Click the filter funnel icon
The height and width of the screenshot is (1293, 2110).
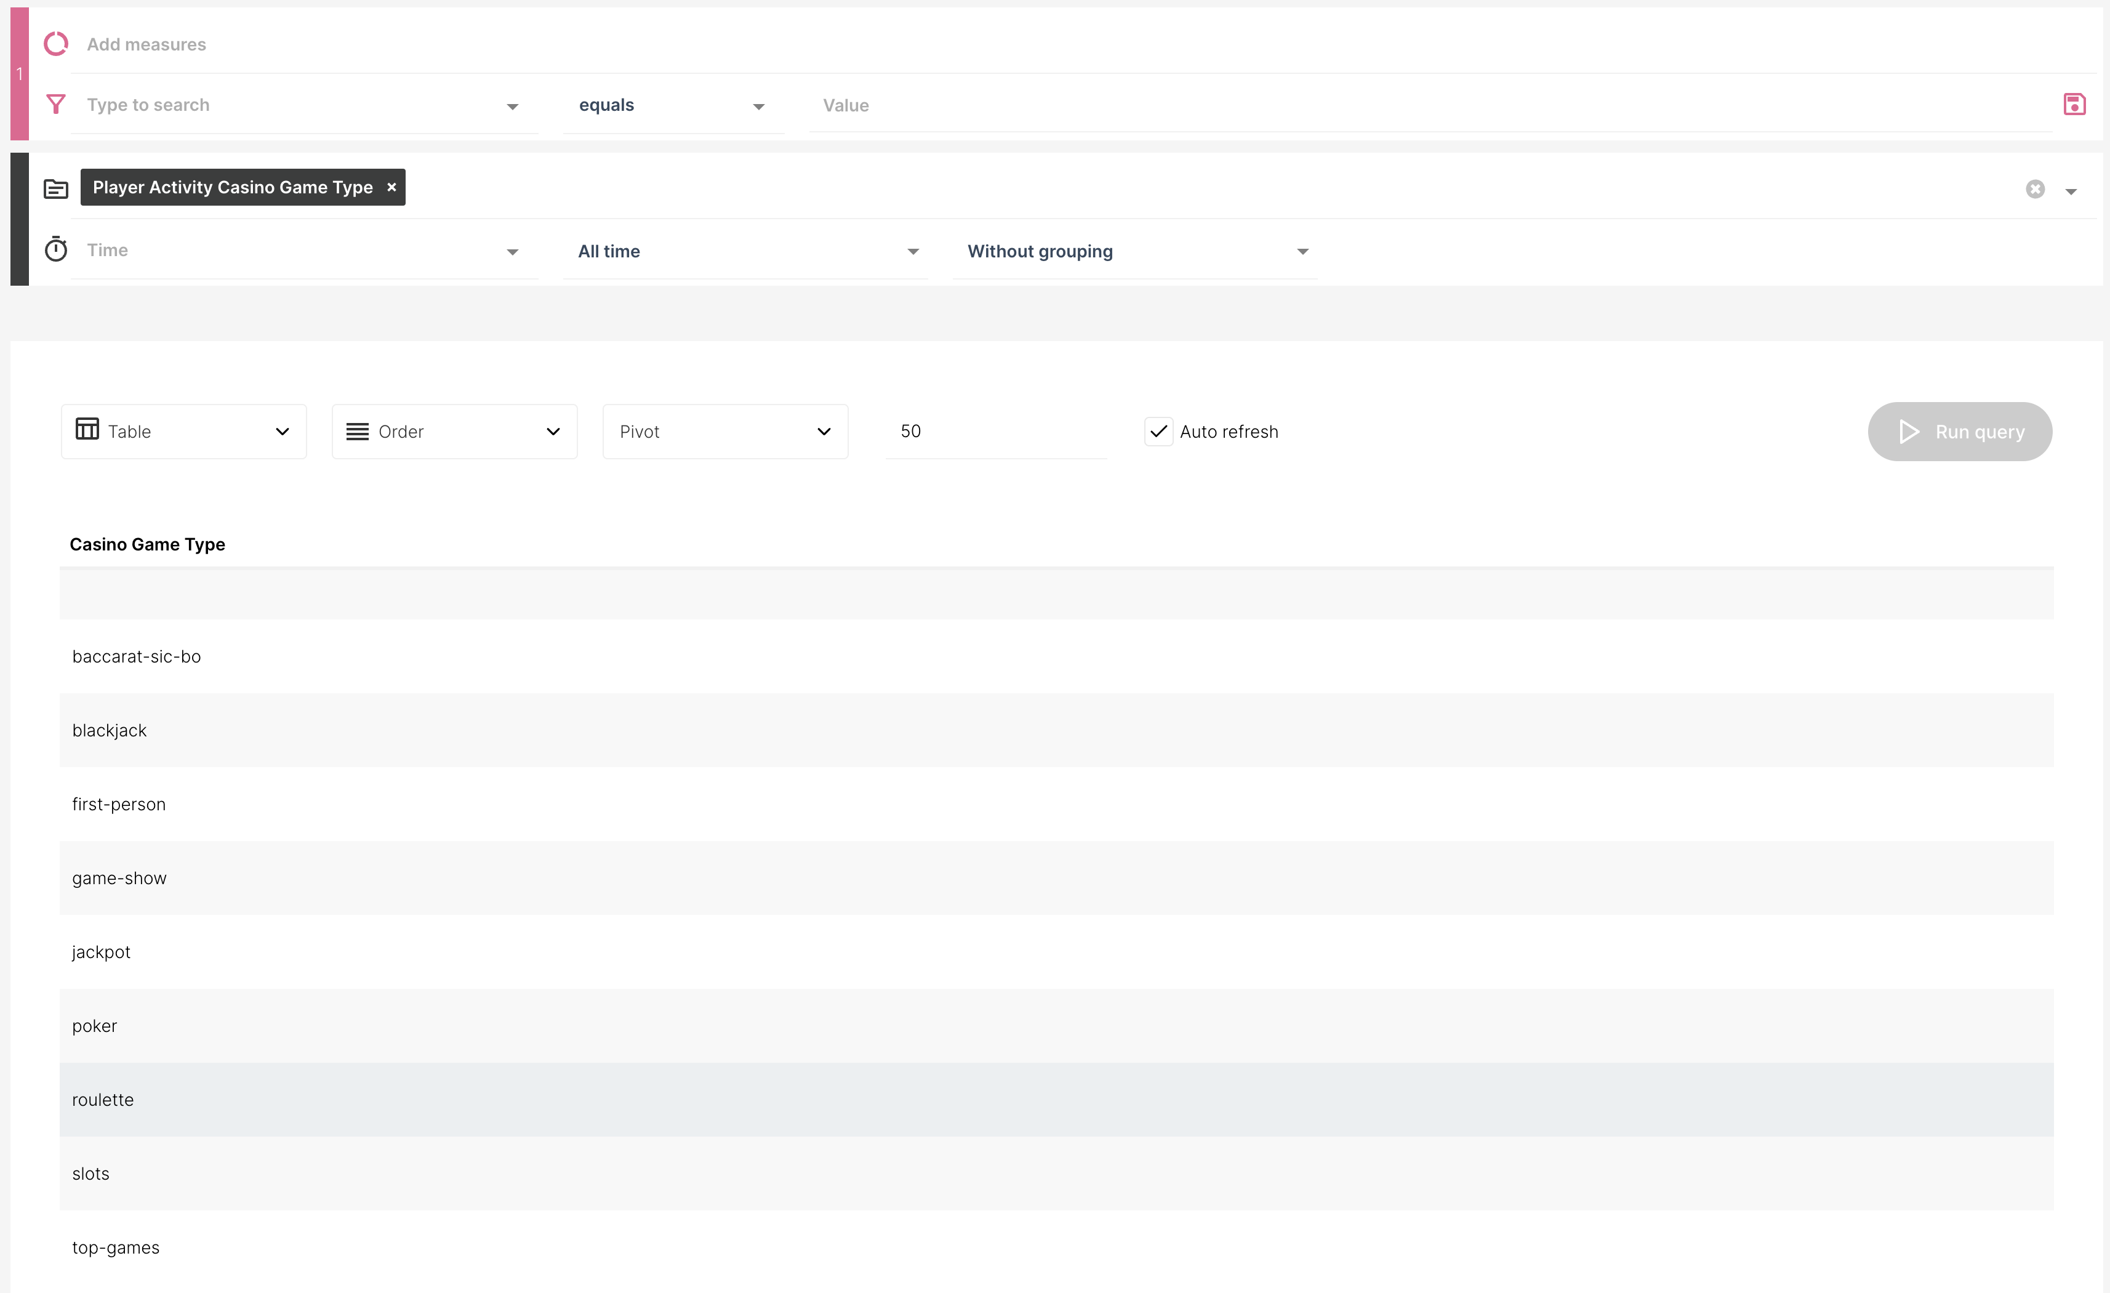point(55,105)
